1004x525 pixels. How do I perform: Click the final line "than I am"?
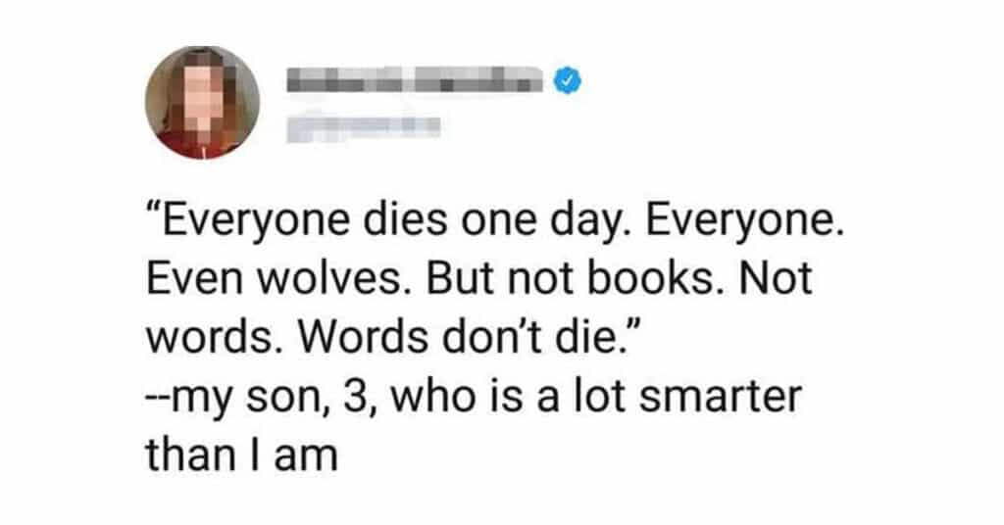coord(242,455)
